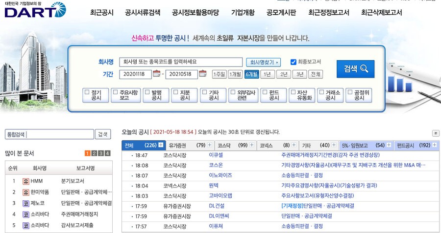Expand the 기타 tab plus icon
Image resolution: width=441 pixels, height=233 pixels.
coord(334,145)
